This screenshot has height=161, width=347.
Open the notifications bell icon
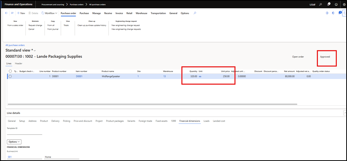(328, 4)
